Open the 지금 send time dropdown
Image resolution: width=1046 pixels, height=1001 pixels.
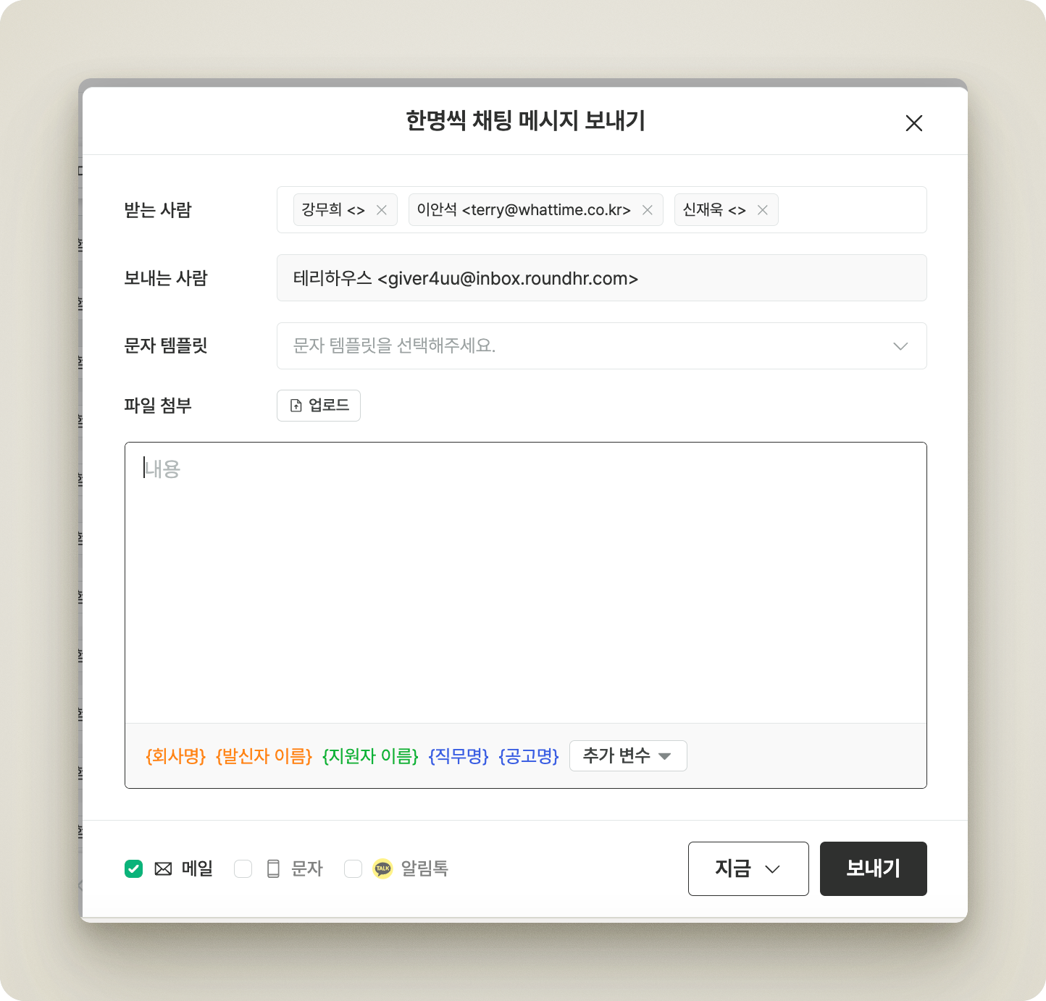(x=748, y=868)
